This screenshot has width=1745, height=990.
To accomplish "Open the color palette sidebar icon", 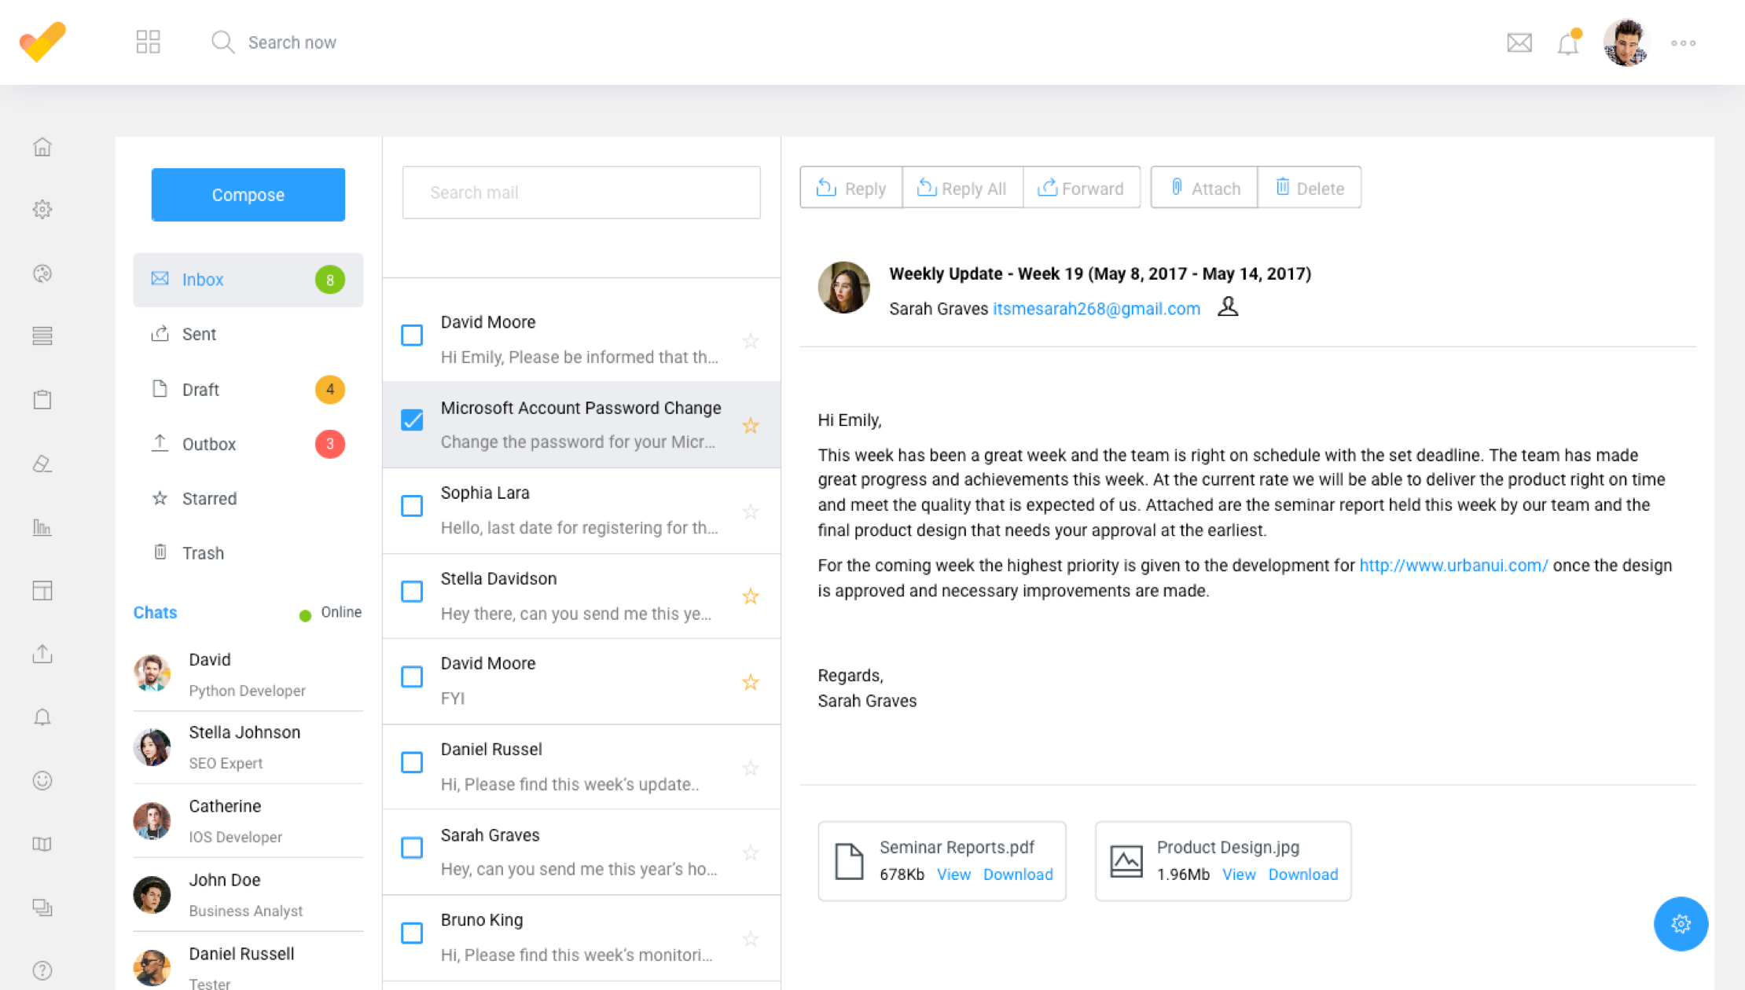I will point(42,273).
